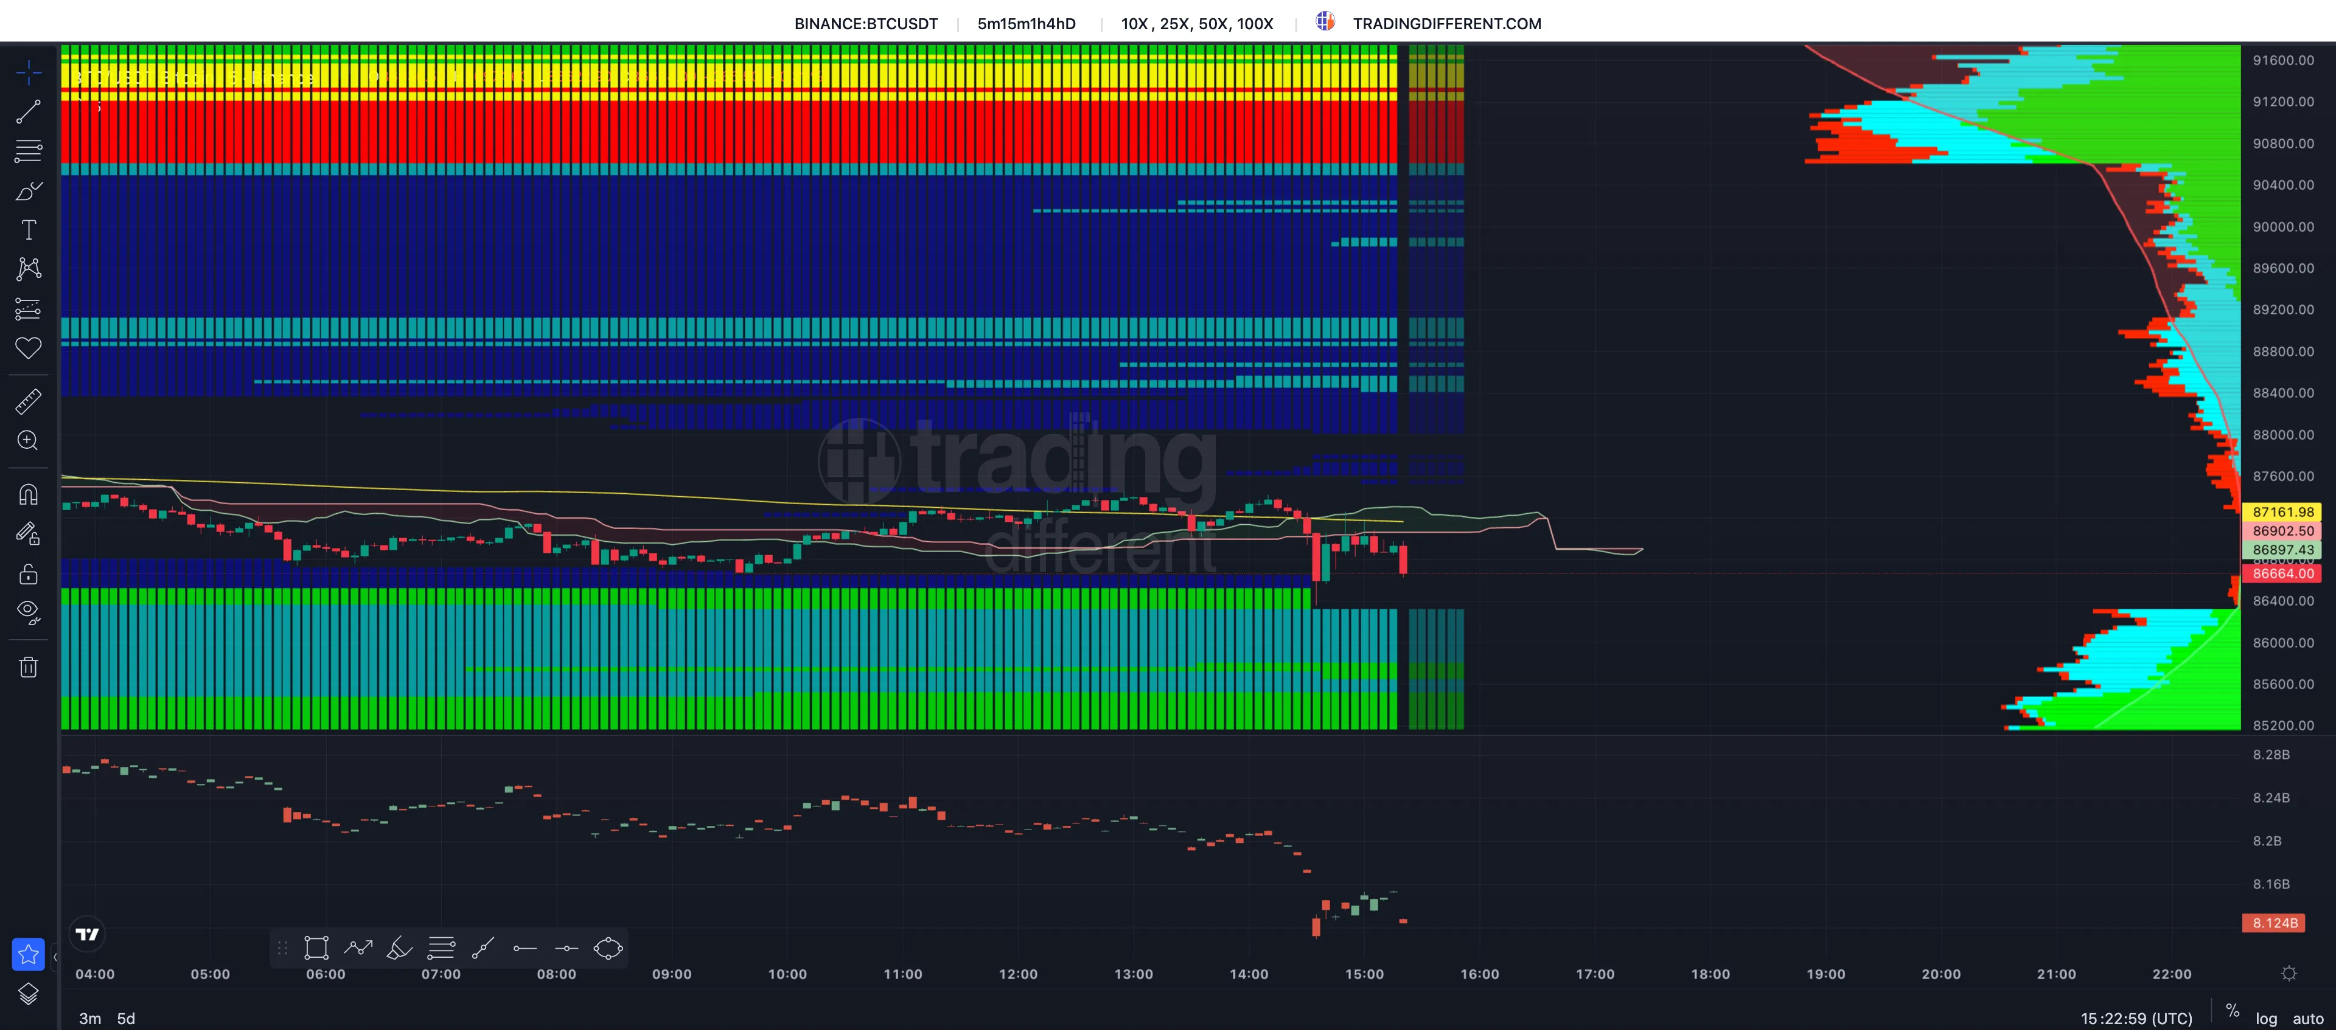
Task: Open the Fibonacci retracement tools
Action: pyautogui.click(x=28, y=151)
